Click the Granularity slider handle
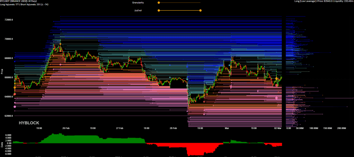Screen dimensions: 354x157 [159, 3]
